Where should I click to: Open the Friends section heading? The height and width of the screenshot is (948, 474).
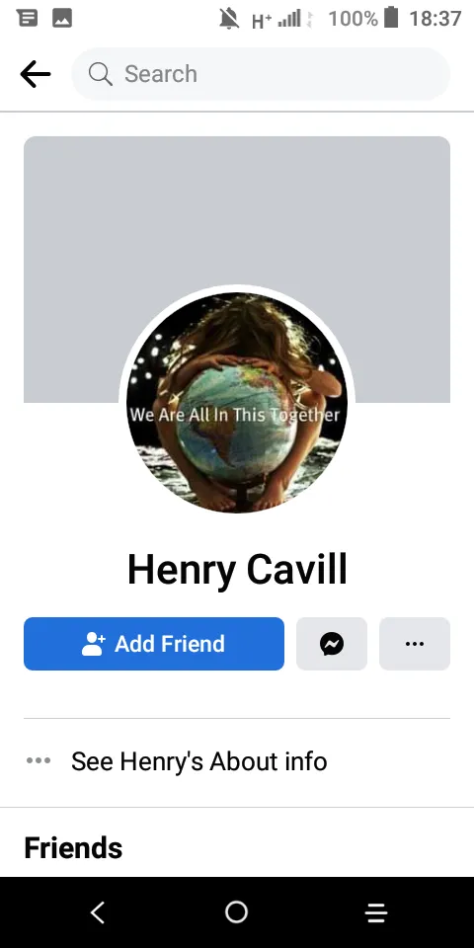tap(73, 847)
